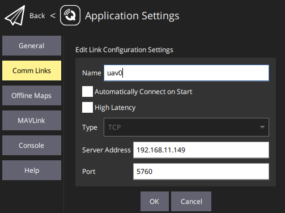Click the Name label
The image size is (285, 213).
click(92, 73)
